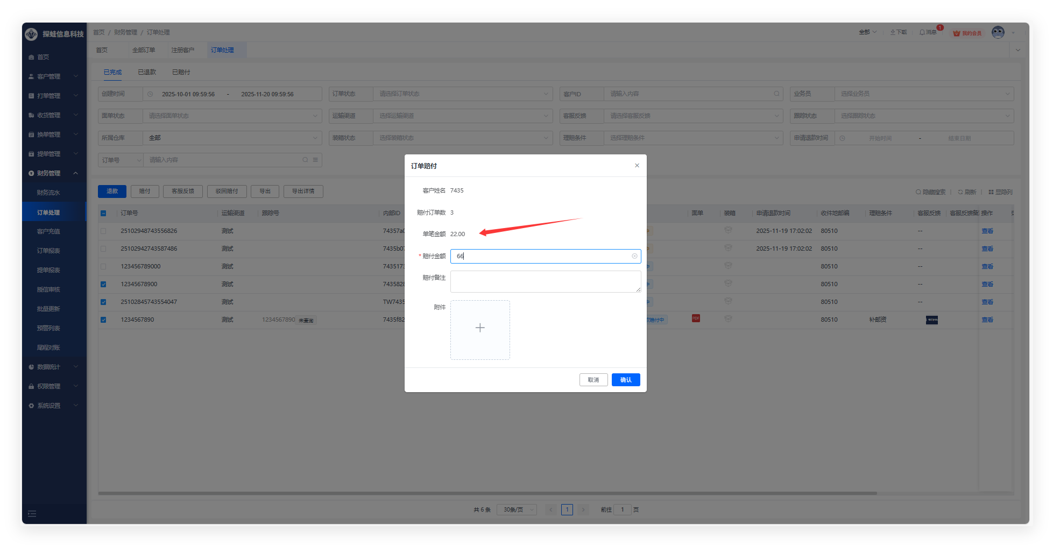Click the 我的会员 crown icon
1053x546 pixels.
[956, 33]
